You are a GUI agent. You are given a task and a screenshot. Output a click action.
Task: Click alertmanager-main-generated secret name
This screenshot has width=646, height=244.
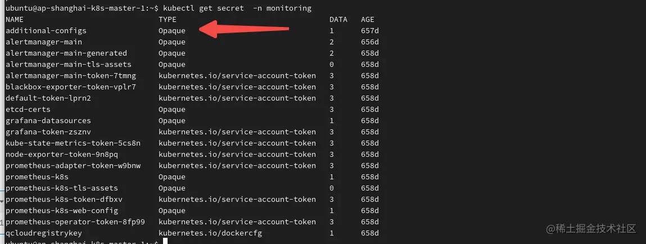[x=66, y=53]
